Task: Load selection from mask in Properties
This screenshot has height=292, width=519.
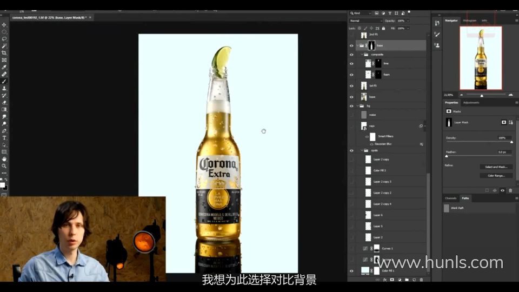Action: [487, 190]
